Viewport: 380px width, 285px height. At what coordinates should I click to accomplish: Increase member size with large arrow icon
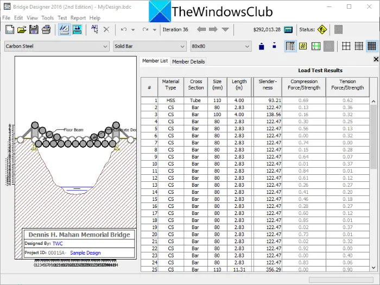pyautogui.click(x=262, y=46)
